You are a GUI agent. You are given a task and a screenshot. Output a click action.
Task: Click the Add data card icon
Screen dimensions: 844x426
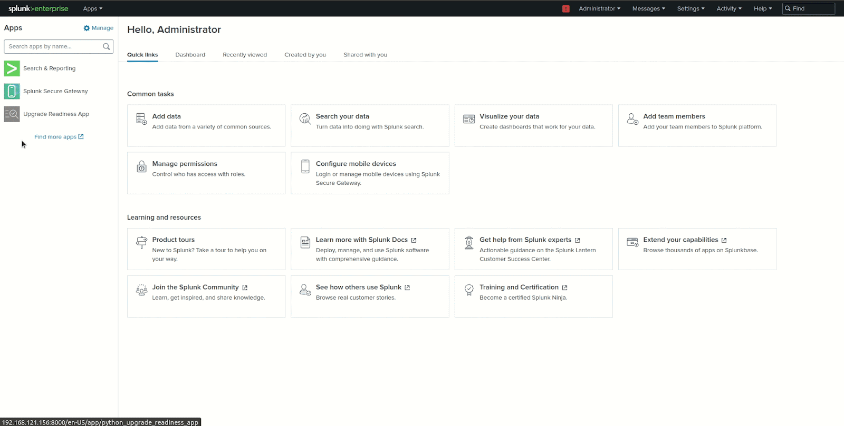pos(141,118)
